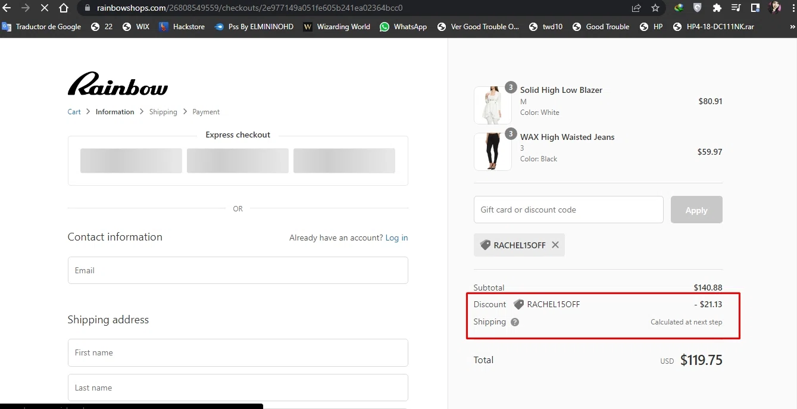Return to Cart breadcrumb
Image resolution: width=797 pixels, height=409 pixels.
[x=74, y=112]
